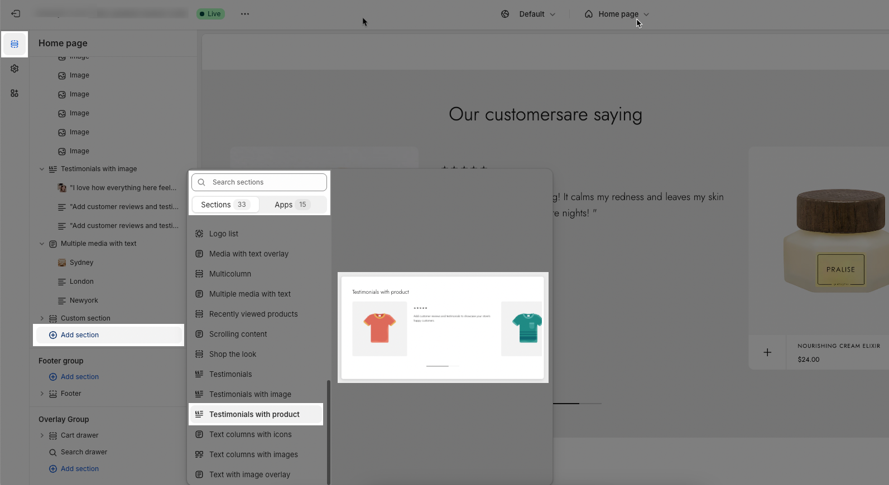Click the exit editor icon
The width and height of the screenshot is (889, 485).
click(x=16, y=14)
